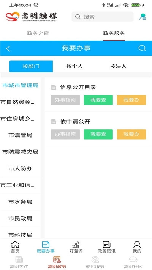
Task: Switch to 政务之窗 tab
Action: pos(38,33)
